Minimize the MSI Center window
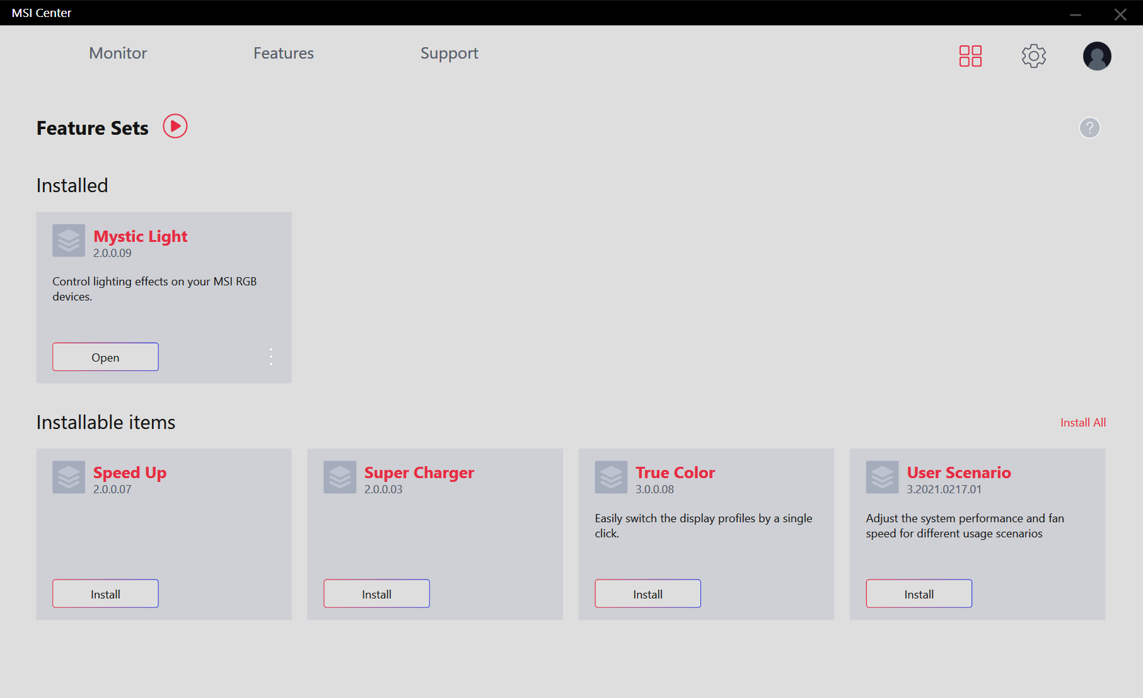This screenshot has width=1143, height=698. [x=1076, y=14]
